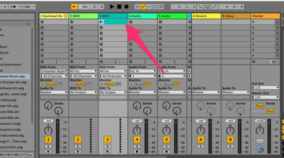This screenshot has width=284, height=158.
Task: Toggle track 2 activator button
Action: click(x=78, y=139)
